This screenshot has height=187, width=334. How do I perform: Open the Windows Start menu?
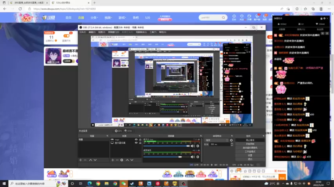(x=4, y=184)
